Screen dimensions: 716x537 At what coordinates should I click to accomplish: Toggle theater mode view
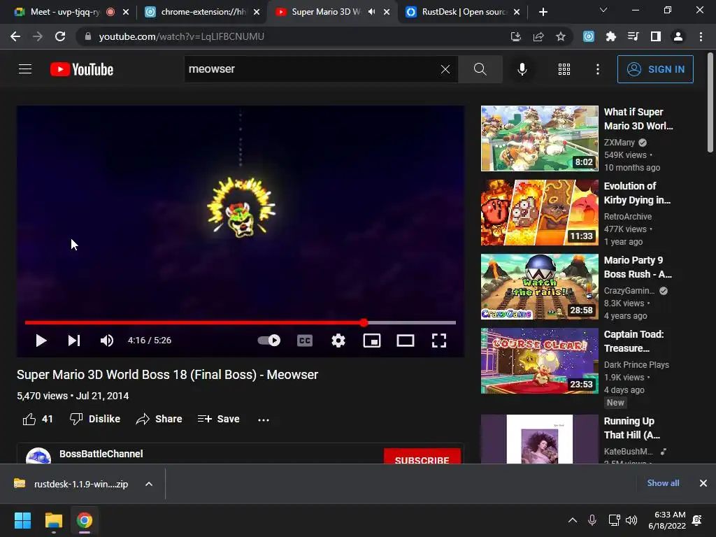[406, 341]
